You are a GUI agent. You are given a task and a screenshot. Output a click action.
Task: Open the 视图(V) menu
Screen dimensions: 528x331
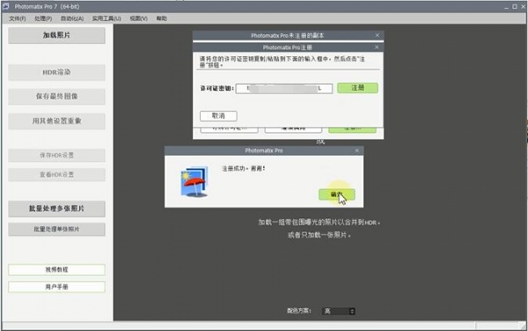(138, 18)
